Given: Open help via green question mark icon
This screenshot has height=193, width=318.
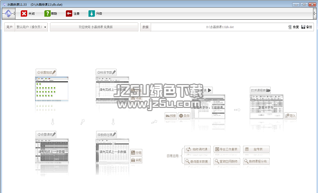Looking at the screenshot, I should coord(47,13).
